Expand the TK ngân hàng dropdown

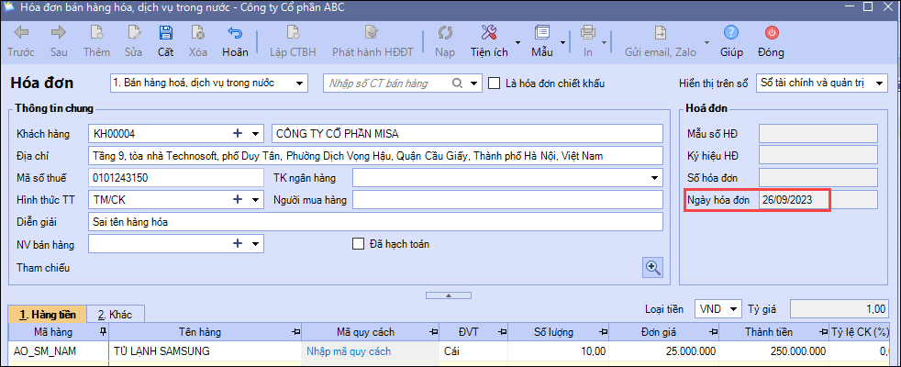point(655,178)
